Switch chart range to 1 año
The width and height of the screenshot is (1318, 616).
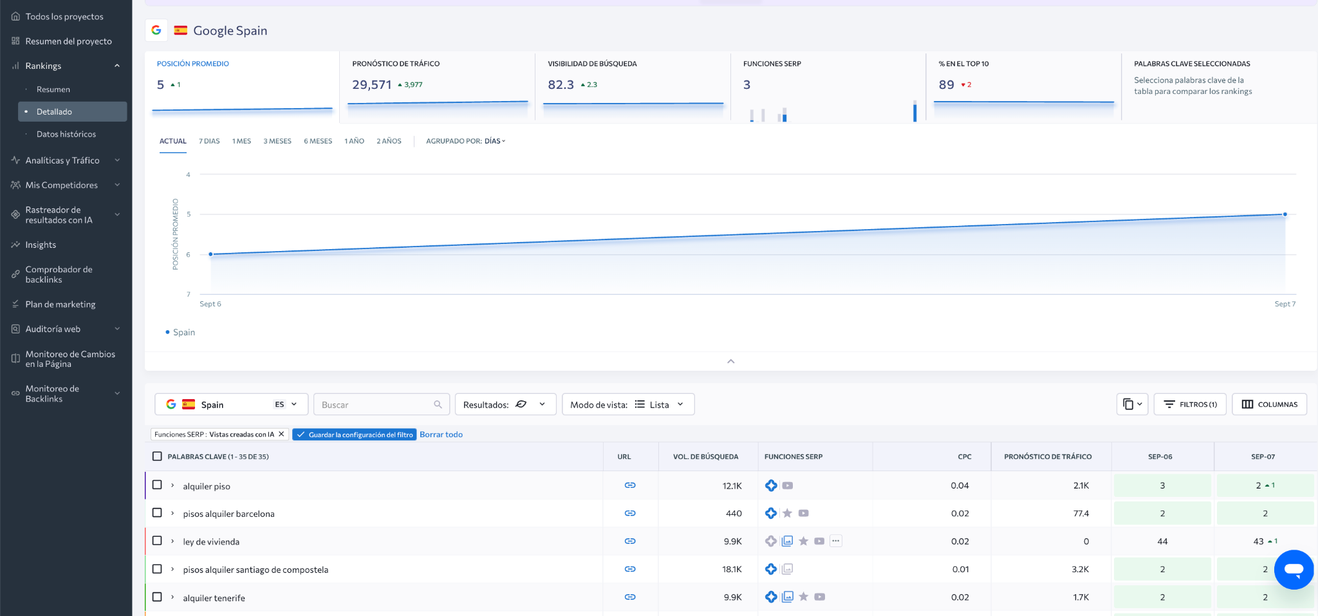click(354, 141)
